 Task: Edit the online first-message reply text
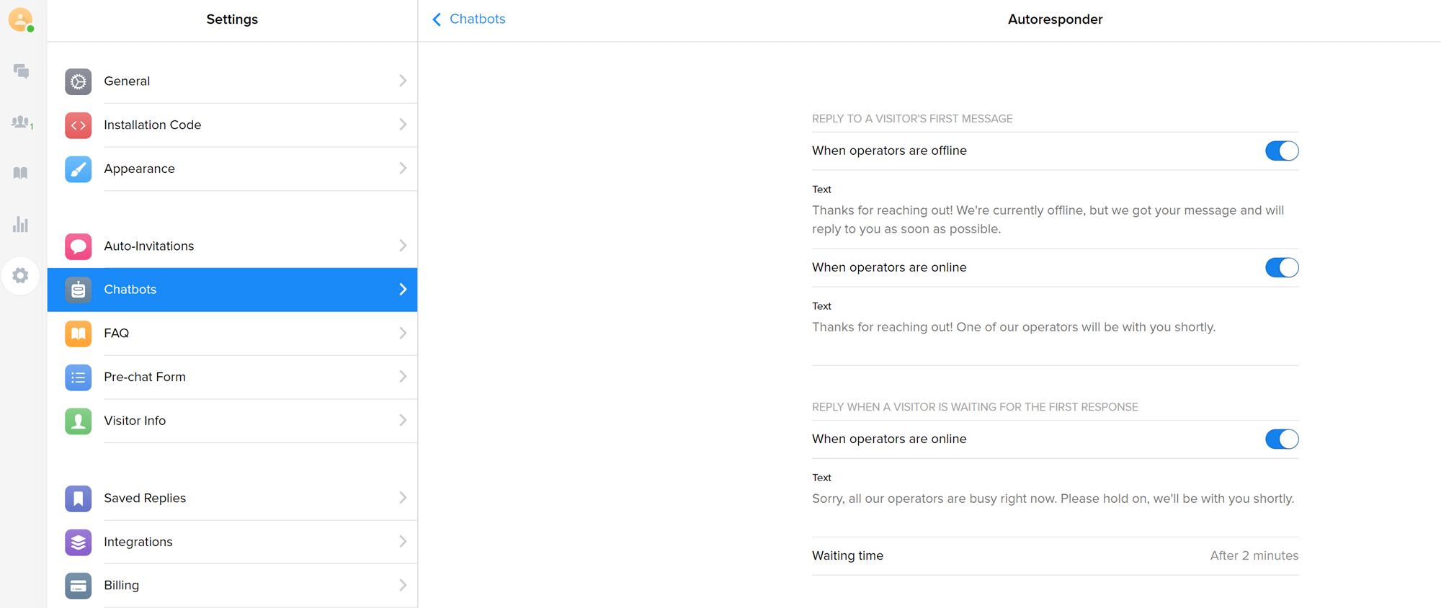click(1014, 327)
